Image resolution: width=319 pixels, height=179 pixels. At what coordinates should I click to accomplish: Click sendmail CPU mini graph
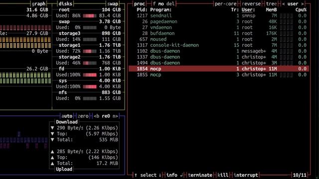pyautogui.click(x=287, y=15)
